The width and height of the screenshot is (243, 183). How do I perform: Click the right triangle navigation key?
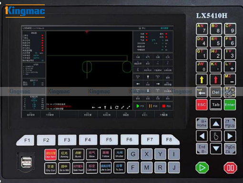pos(230,136)
